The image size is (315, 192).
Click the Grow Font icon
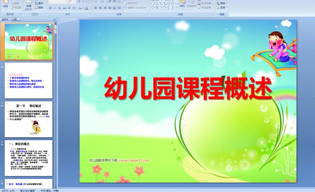pyautogui.click(x=79, y=1)
